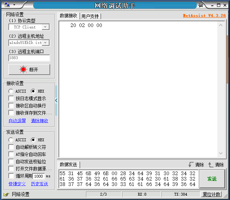This screenshot has width=230, height=200.
Task: Click the 断开 disconnect button
Action: pyautogui.click(x=29, y=70)
